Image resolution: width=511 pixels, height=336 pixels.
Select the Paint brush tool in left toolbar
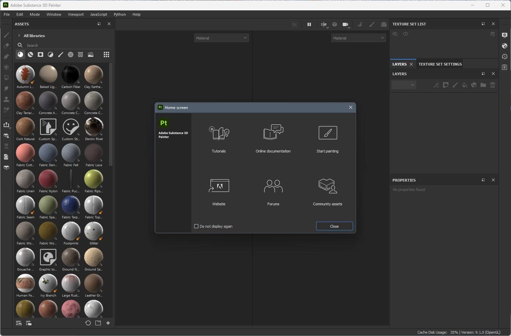pyautogui.click(x=6, y=35)
